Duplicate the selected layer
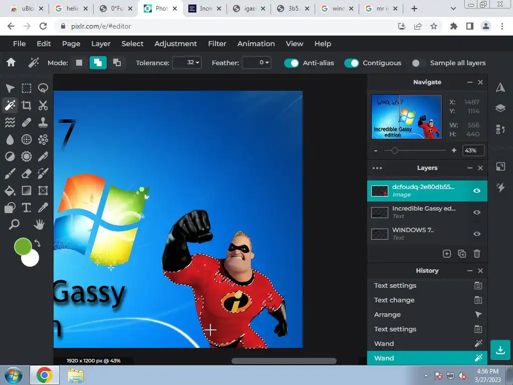This screenshot has height=385, width=513. tap(462, 254)
